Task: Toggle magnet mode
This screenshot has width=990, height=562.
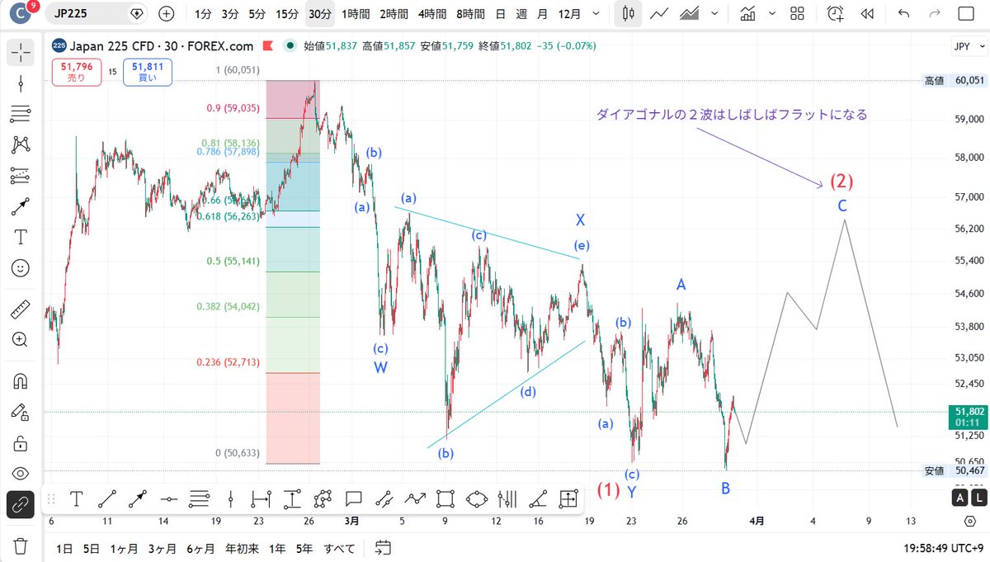Action: coord(21,380)
